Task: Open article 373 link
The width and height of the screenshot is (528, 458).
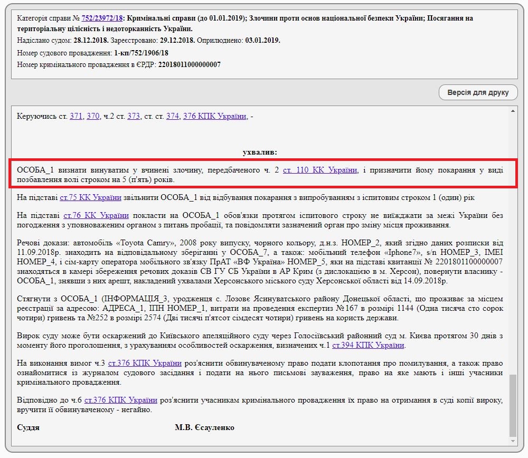Action: [x=134, y=116]
